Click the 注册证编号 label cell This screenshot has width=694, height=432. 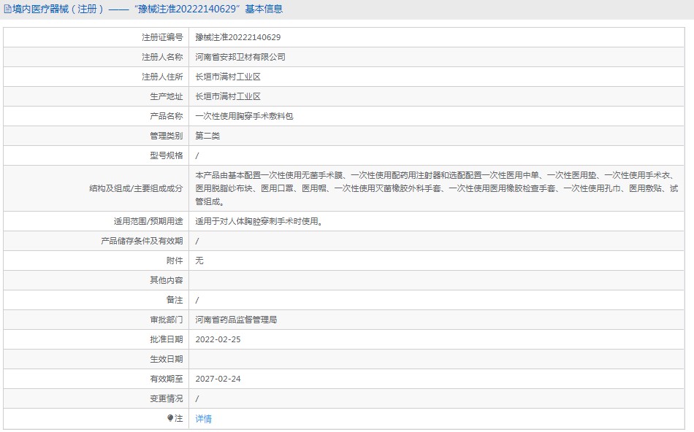(x=96, y=37)
